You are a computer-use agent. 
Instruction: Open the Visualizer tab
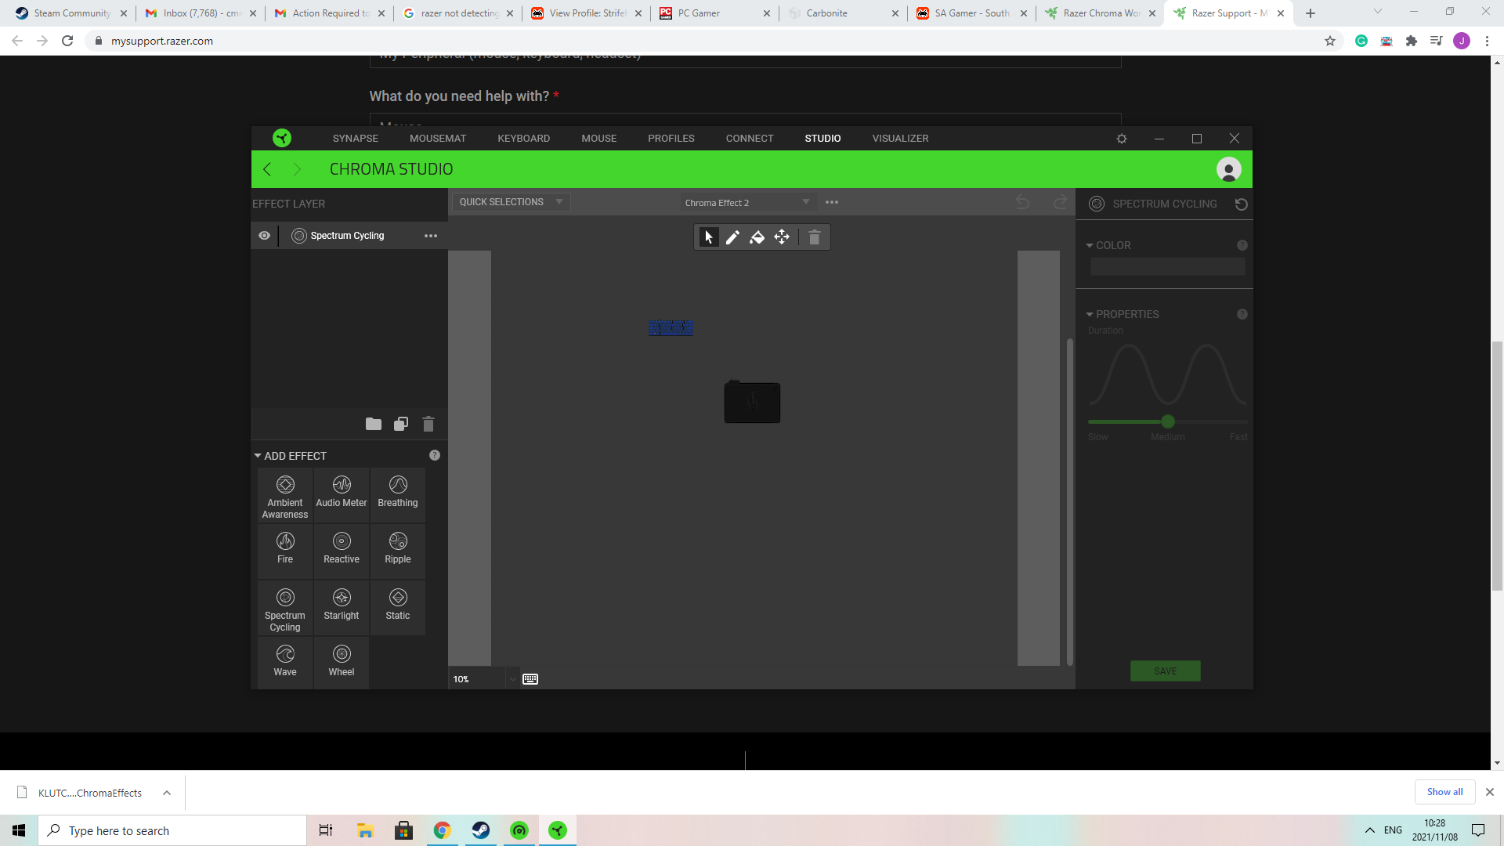[901, 139]
